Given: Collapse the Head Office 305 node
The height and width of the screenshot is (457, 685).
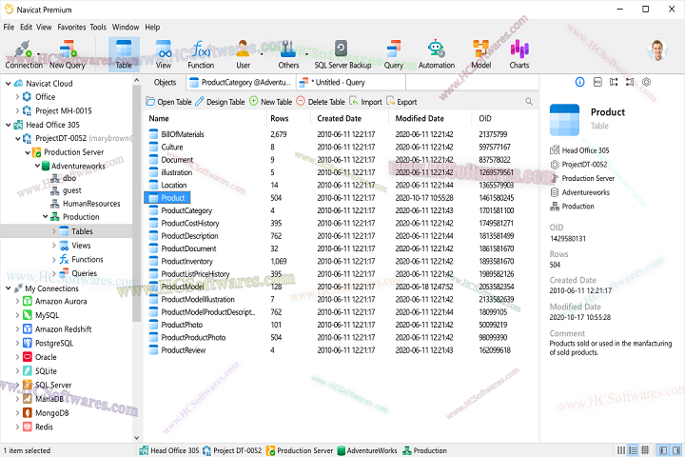Looking at the screenshot, I should pos(9,125).
